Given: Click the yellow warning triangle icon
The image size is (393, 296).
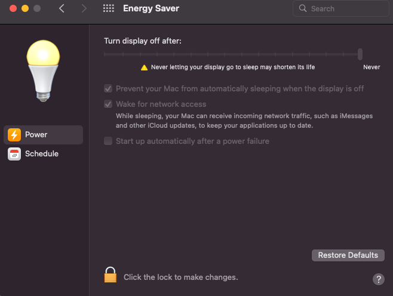Looking at the screenshot, I should pyautogui.click(x=144, y=67).
